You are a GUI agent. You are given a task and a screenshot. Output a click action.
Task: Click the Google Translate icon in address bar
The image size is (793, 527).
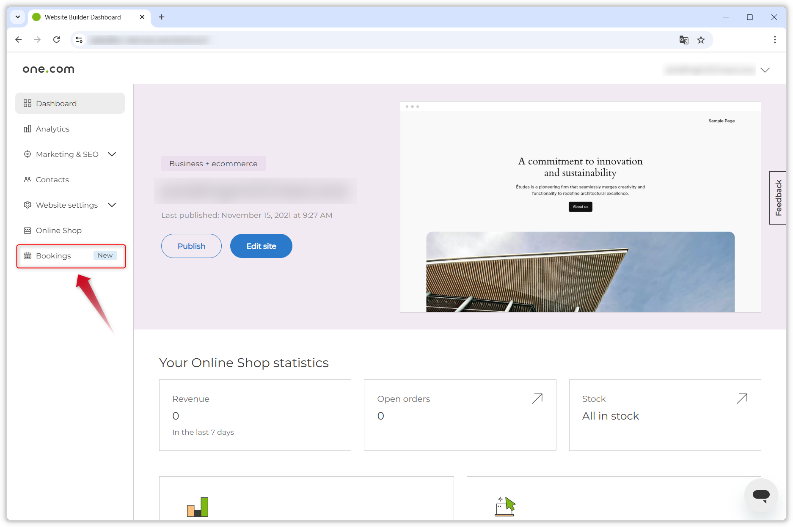tap(684, 40)
